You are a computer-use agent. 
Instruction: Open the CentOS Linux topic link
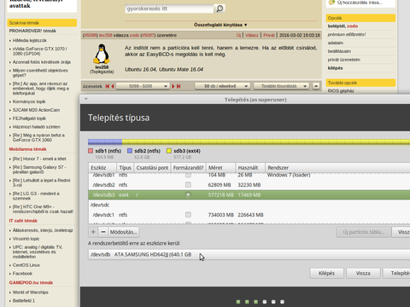click(26, 265)
